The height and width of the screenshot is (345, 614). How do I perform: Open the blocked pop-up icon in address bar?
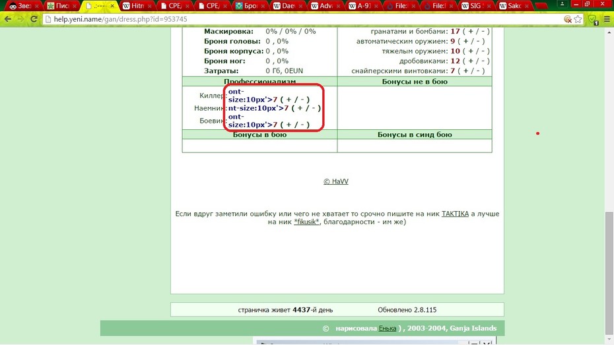567,19
